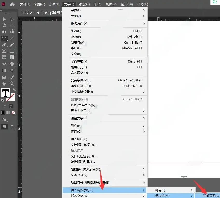Viewport: 220px width, 198px height.
Task: Select the Zoom magnifier tool
Action: [12, 84]
